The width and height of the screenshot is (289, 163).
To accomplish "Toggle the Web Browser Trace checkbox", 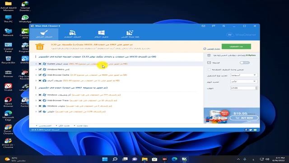I will coord(40,101).
